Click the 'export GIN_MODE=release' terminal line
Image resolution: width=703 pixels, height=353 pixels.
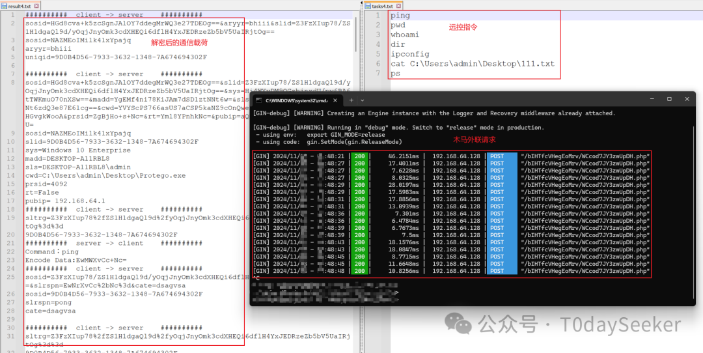(x=321, y=135)
